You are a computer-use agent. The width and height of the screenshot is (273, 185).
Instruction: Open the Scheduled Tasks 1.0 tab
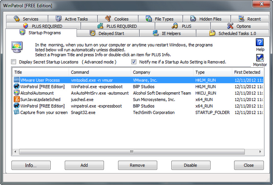tap(232, 33)
